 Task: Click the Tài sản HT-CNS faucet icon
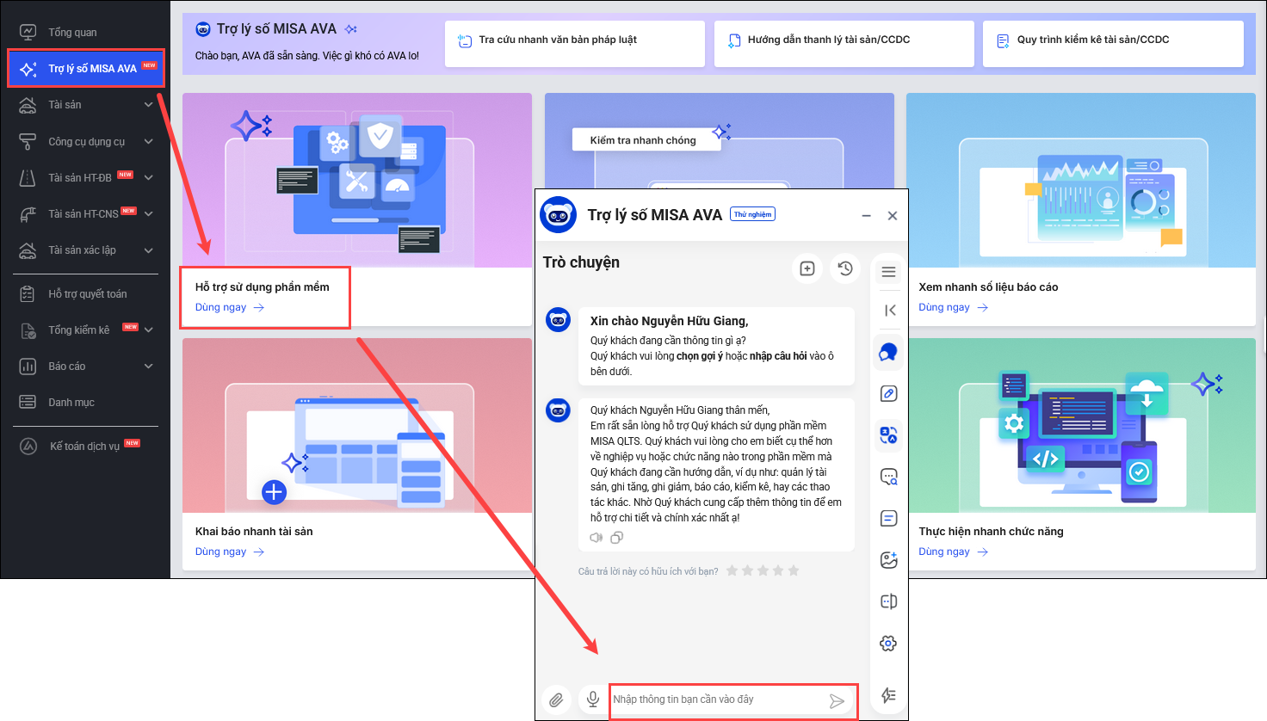28,213
